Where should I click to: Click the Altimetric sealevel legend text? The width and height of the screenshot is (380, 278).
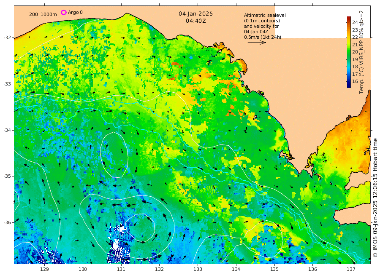265,15
